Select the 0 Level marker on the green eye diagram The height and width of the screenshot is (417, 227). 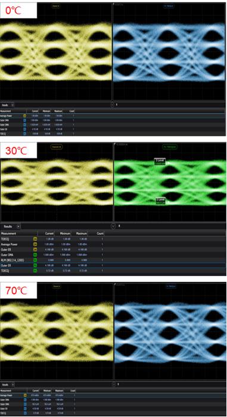point(160,201)
